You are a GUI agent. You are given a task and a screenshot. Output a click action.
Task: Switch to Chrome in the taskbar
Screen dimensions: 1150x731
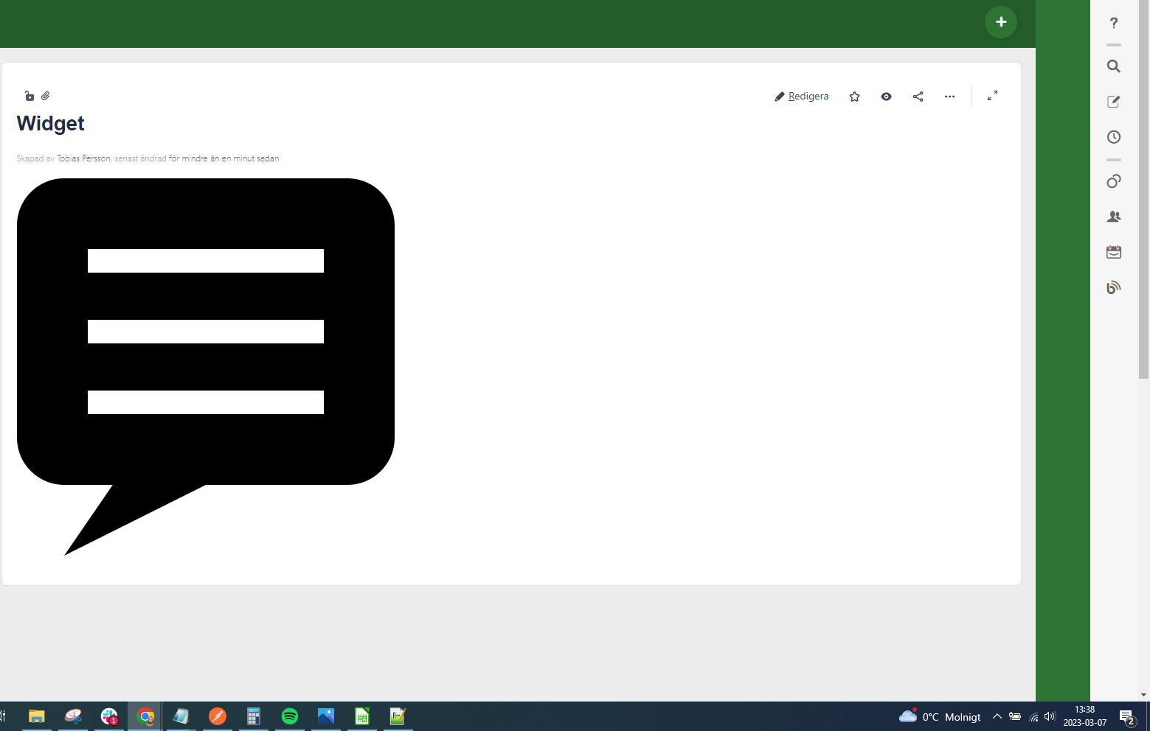click(x=145, y=716)
